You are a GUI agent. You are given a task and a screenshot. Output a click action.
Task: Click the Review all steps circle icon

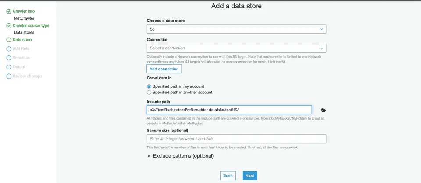point(9,76)
